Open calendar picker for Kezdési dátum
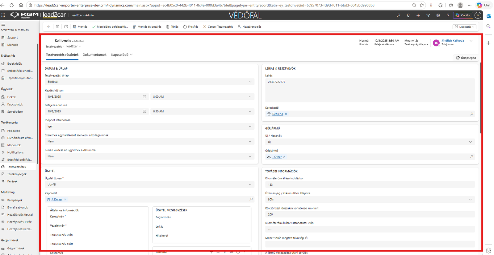This screenshot has height=255, width=494. click(x=144, y=97)
